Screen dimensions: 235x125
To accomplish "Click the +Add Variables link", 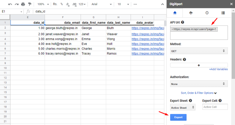I will 218,69.
